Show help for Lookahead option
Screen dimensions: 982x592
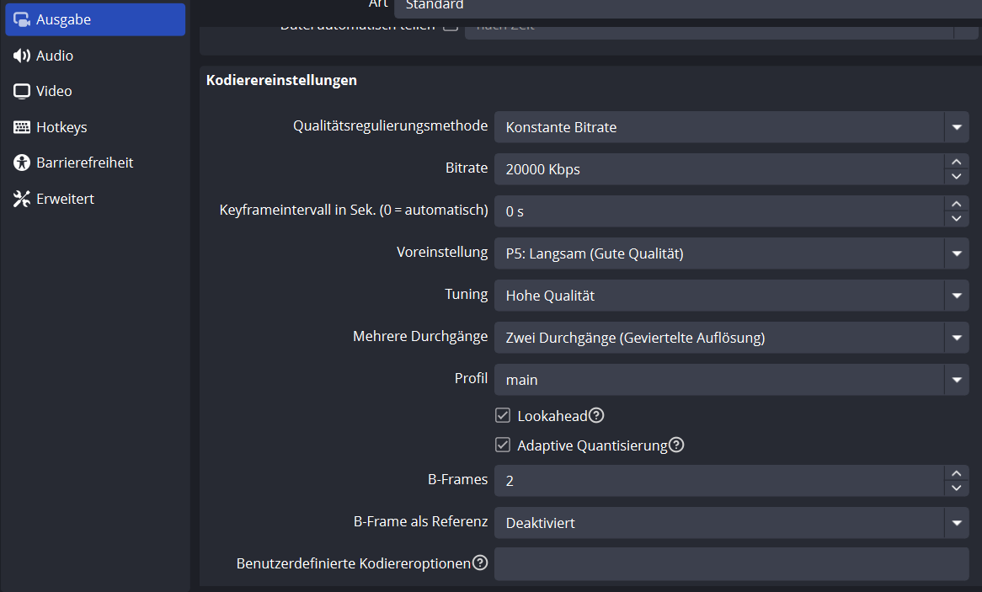[597, 415]
